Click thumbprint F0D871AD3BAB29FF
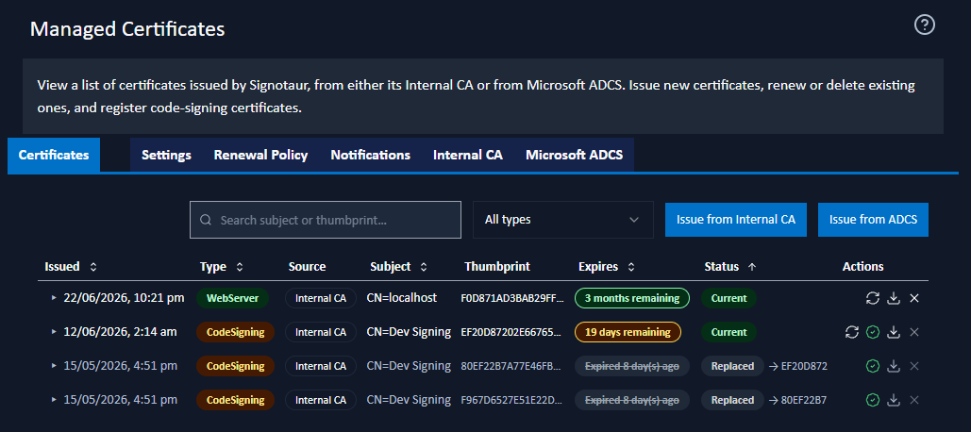 point(512,298)
